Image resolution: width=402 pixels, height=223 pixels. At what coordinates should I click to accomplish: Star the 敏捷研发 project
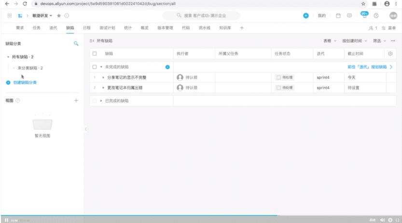59,15
